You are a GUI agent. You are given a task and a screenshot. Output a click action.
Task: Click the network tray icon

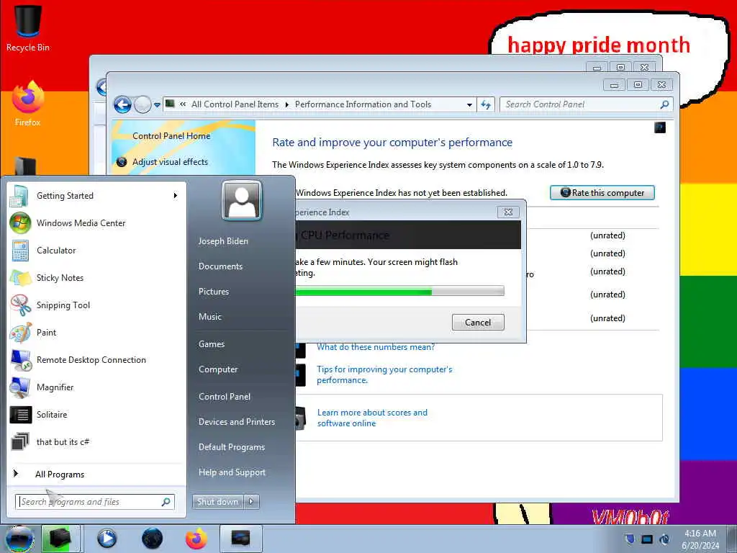point(647,539)
